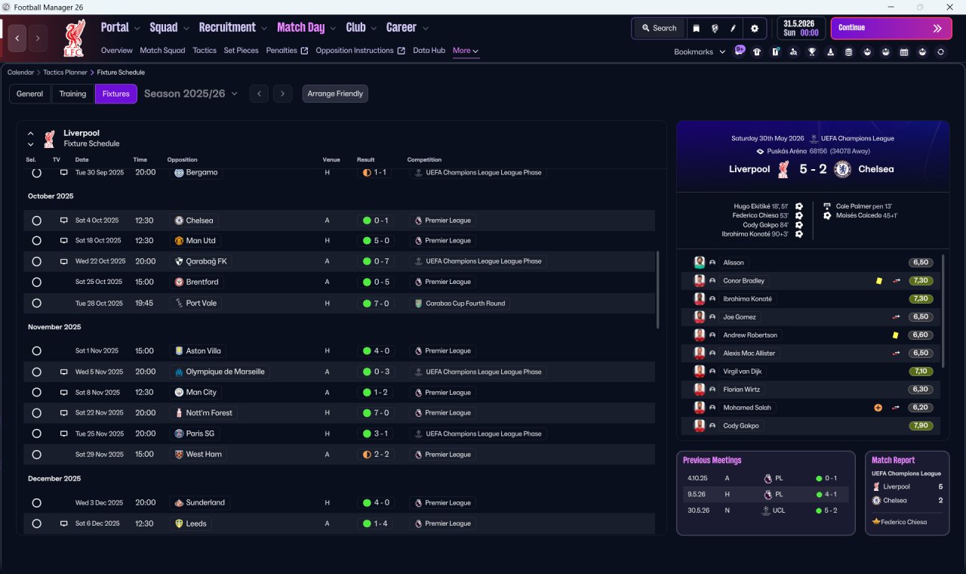The image size is (966, 574).
Task: Click the bookmark icon beside Search
Action: coord(696,28)
